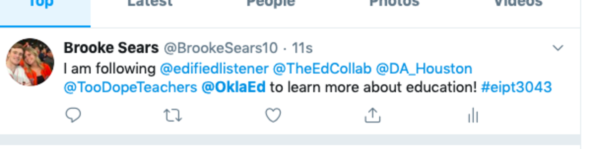Go to @TooDopeTeachers profile mention
Image resolution: width=590 pixels, height=149 pixels.
(131, 87)
